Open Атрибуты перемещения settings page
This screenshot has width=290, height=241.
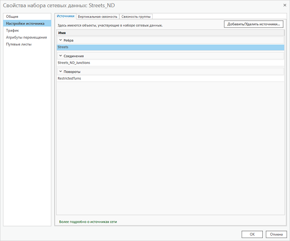pos(26,37)
